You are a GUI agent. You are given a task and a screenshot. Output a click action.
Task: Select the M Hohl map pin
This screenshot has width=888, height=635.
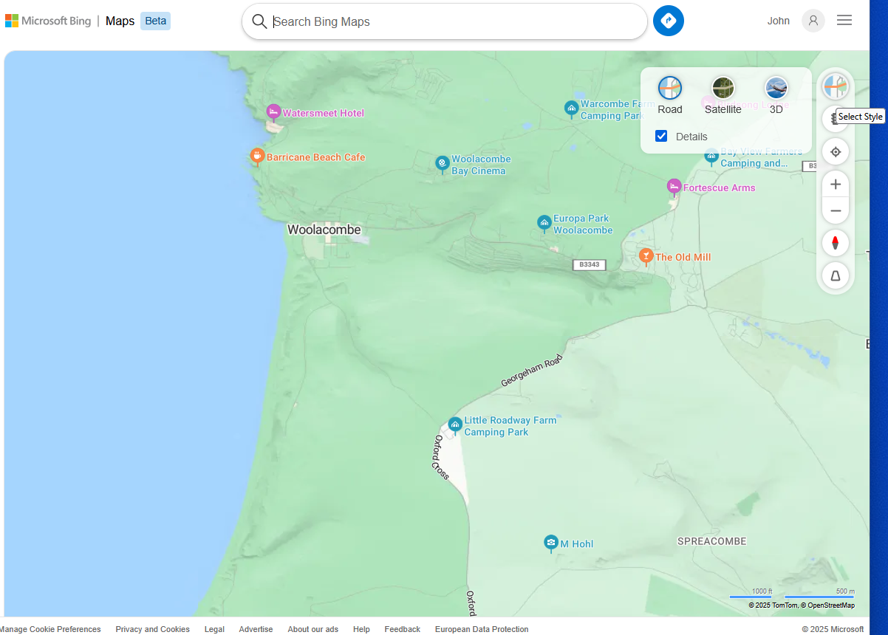[551, 543]
